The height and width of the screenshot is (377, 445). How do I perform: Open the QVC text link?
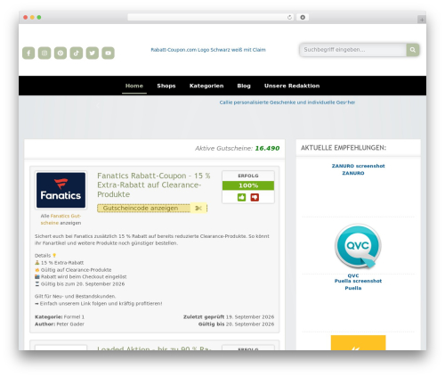point(353,275)
